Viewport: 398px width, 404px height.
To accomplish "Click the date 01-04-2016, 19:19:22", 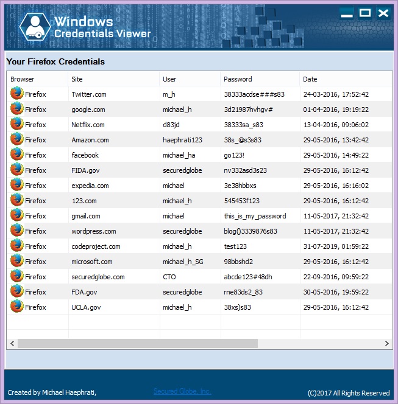I will tap(336, 110).
